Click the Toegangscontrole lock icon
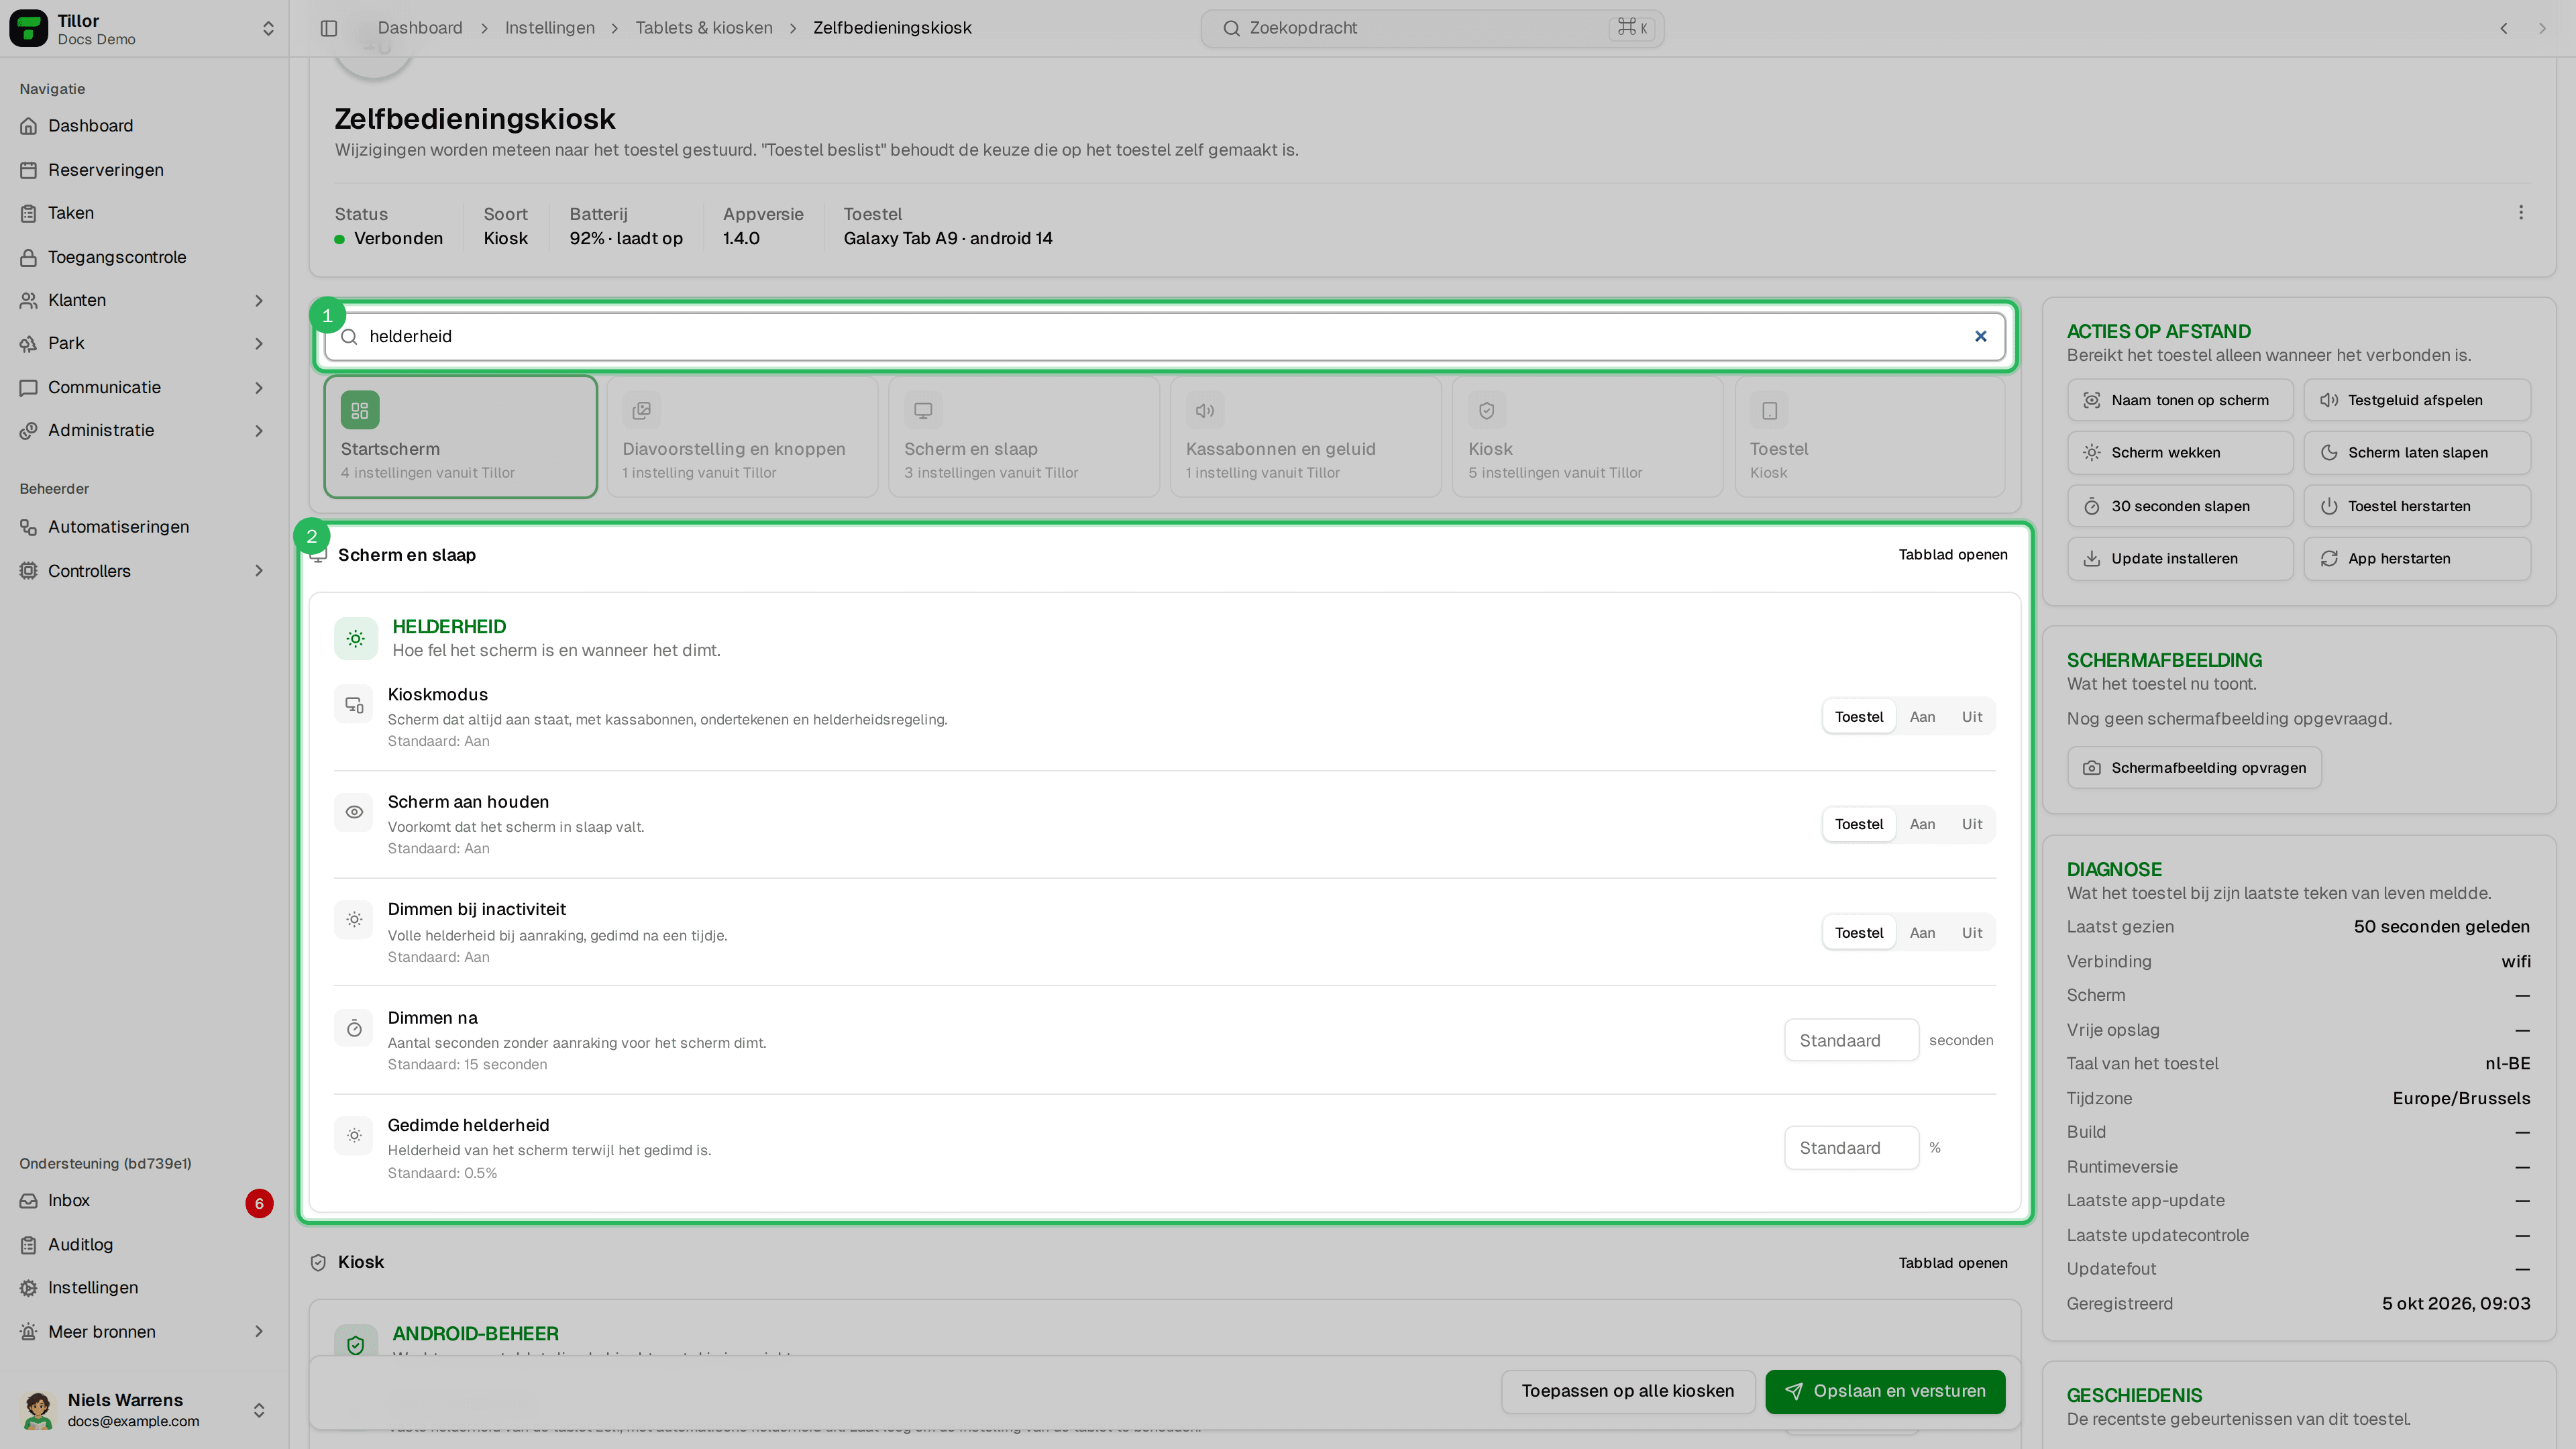The image size is (2576, 1449). pos(29,257)
